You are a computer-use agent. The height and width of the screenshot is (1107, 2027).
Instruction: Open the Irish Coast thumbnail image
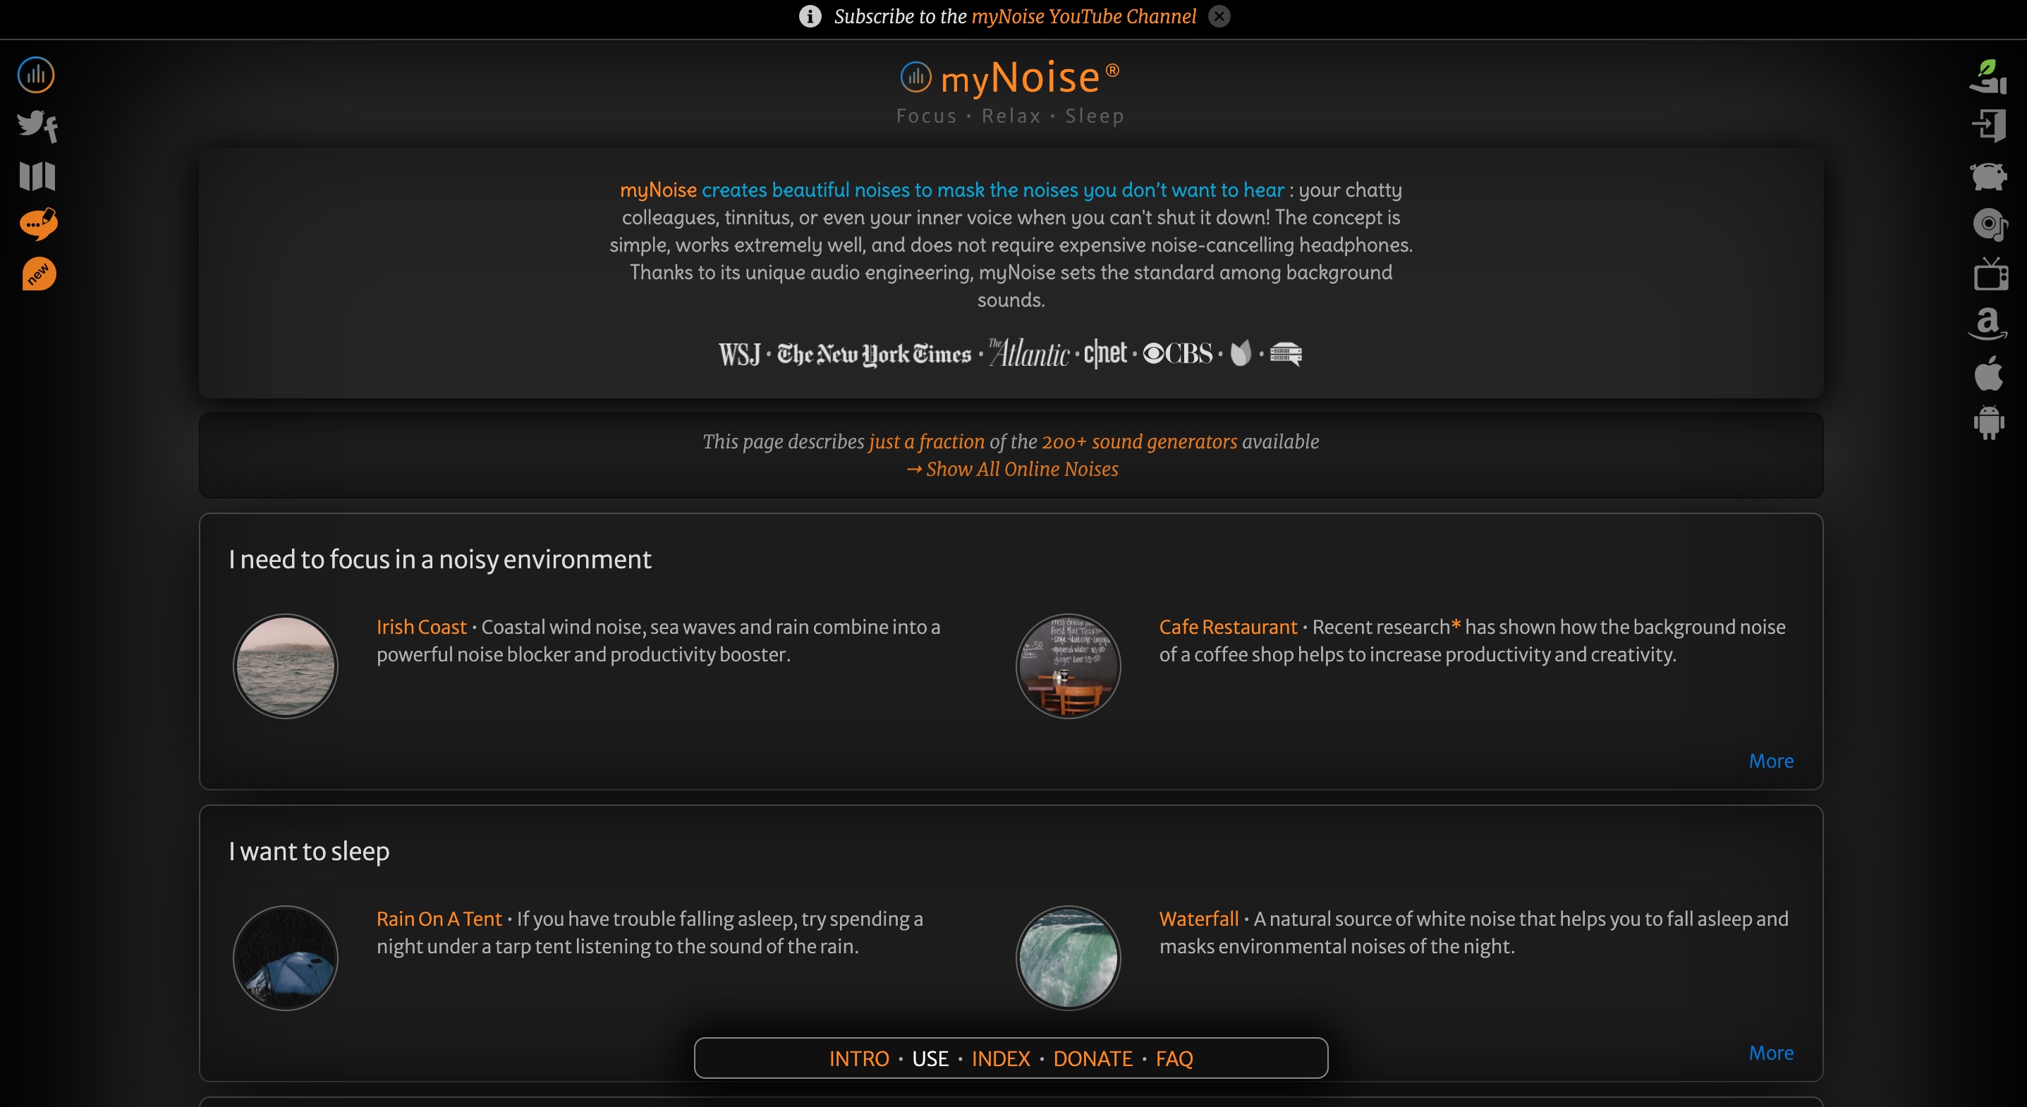[x=285, y=666]
